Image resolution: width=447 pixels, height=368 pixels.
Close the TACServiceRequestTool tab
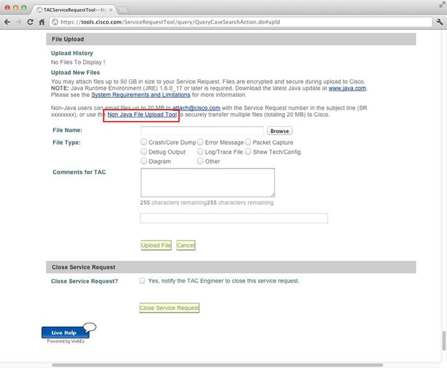110,10
